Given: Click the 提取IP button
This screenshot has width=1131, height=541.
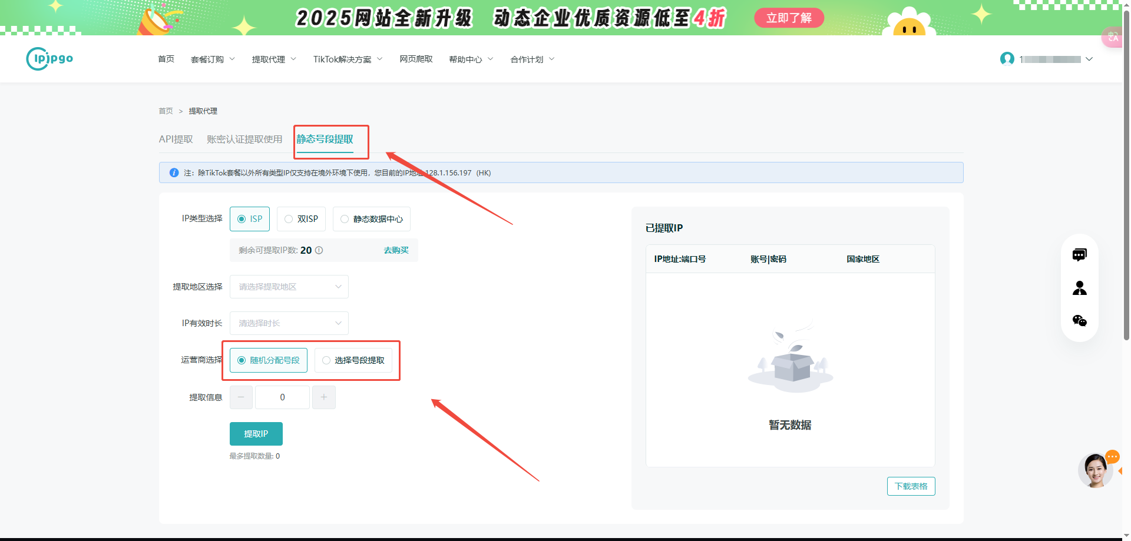Looking at the screenshot, I should (x=256, y=434).
